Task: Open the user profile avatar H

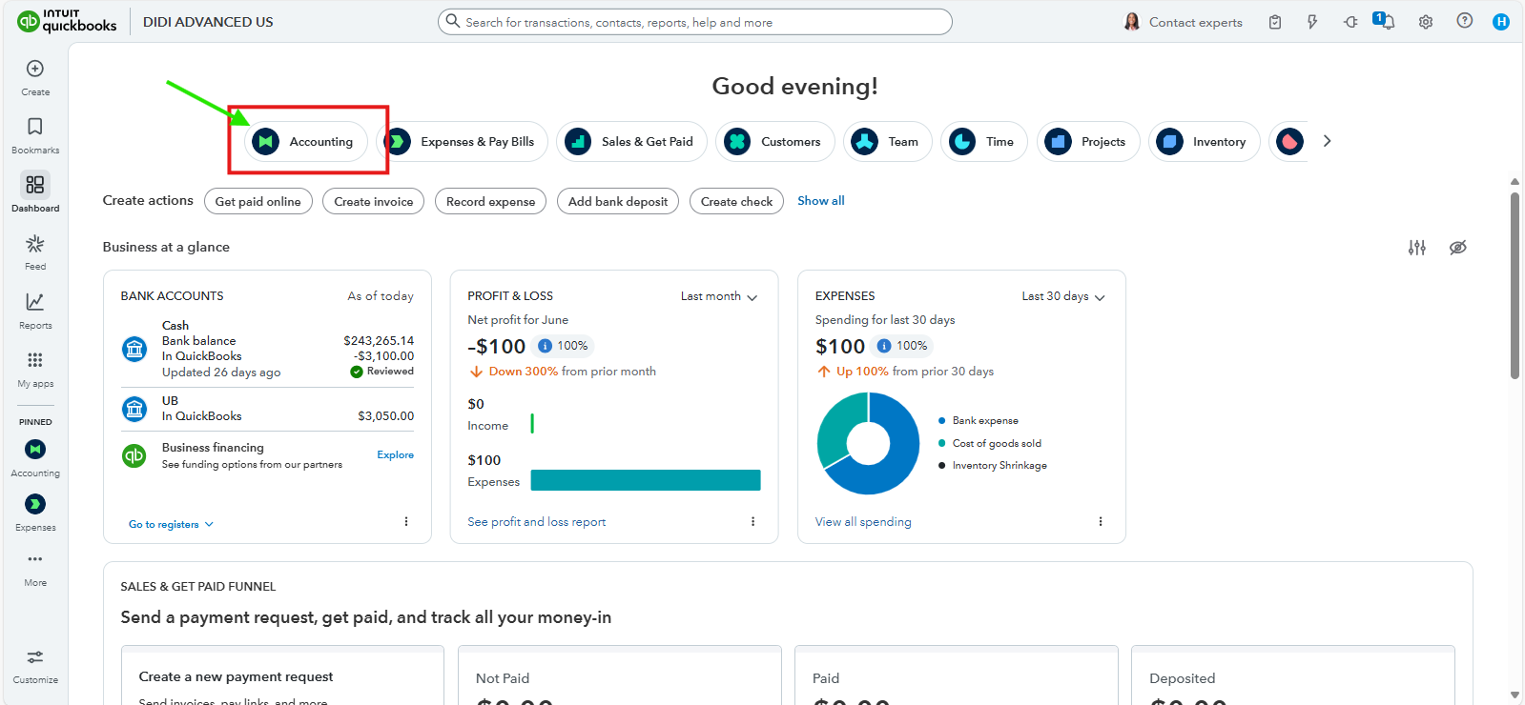Action: [x=1501, y=21]
